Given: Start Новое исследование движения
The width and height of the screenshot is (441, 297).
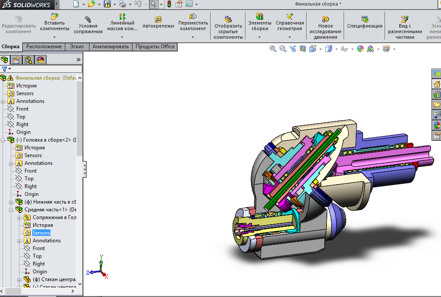Looking at the screenshot, I should click(326, 28).
